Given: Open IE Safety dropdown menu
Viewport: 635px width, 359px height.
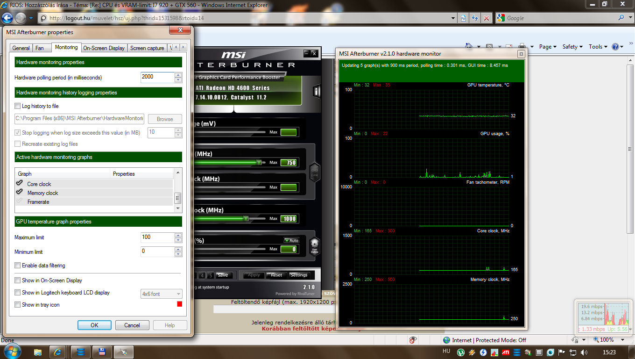Looking at the screenshot, I should (572, 47).
